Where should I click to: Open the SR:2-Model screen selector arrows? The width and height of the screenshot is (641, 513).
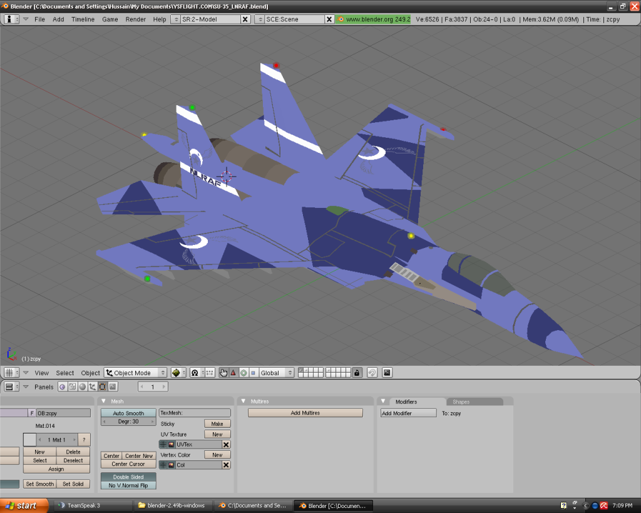[175, 19]
